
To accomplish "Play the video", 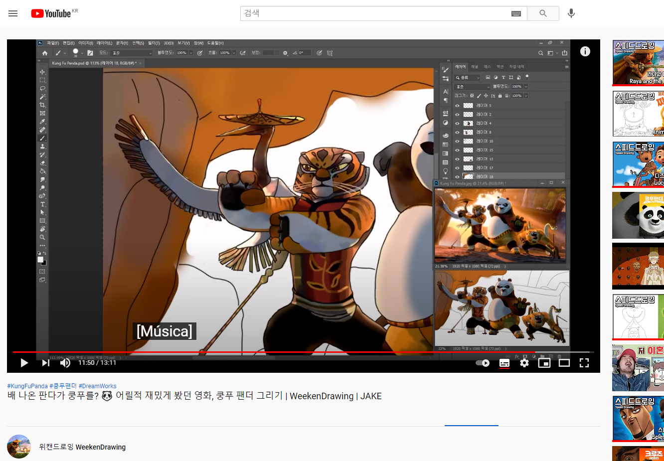I will click(24, 363).
